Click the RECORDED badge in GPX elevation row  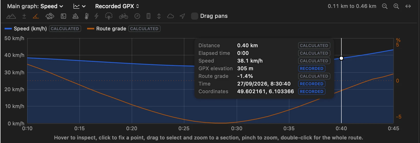click(x=312, y=68)
